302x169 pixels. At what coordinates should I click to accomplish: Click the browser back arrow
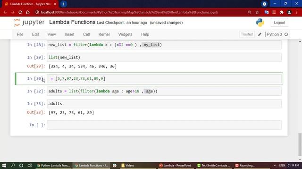(5, 12)
